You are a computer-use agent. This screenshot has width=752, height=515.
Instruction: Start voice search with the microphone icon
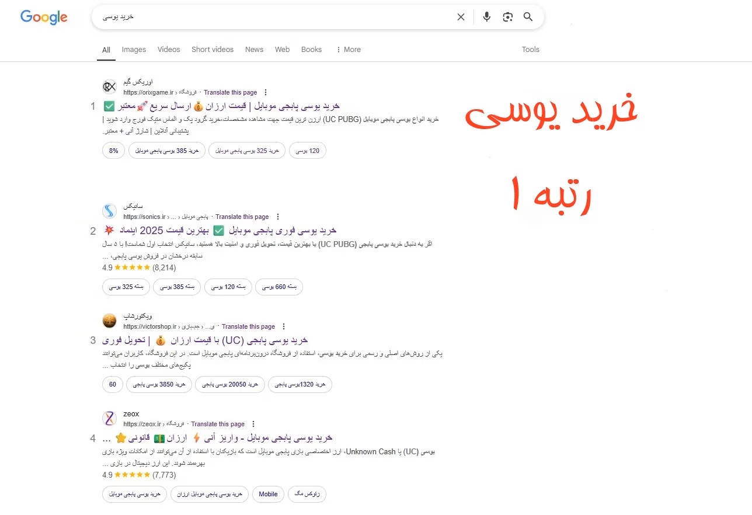487,17
